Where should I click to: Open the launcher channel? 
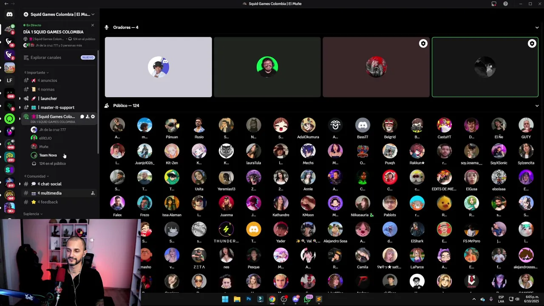[x=59, y=99]
